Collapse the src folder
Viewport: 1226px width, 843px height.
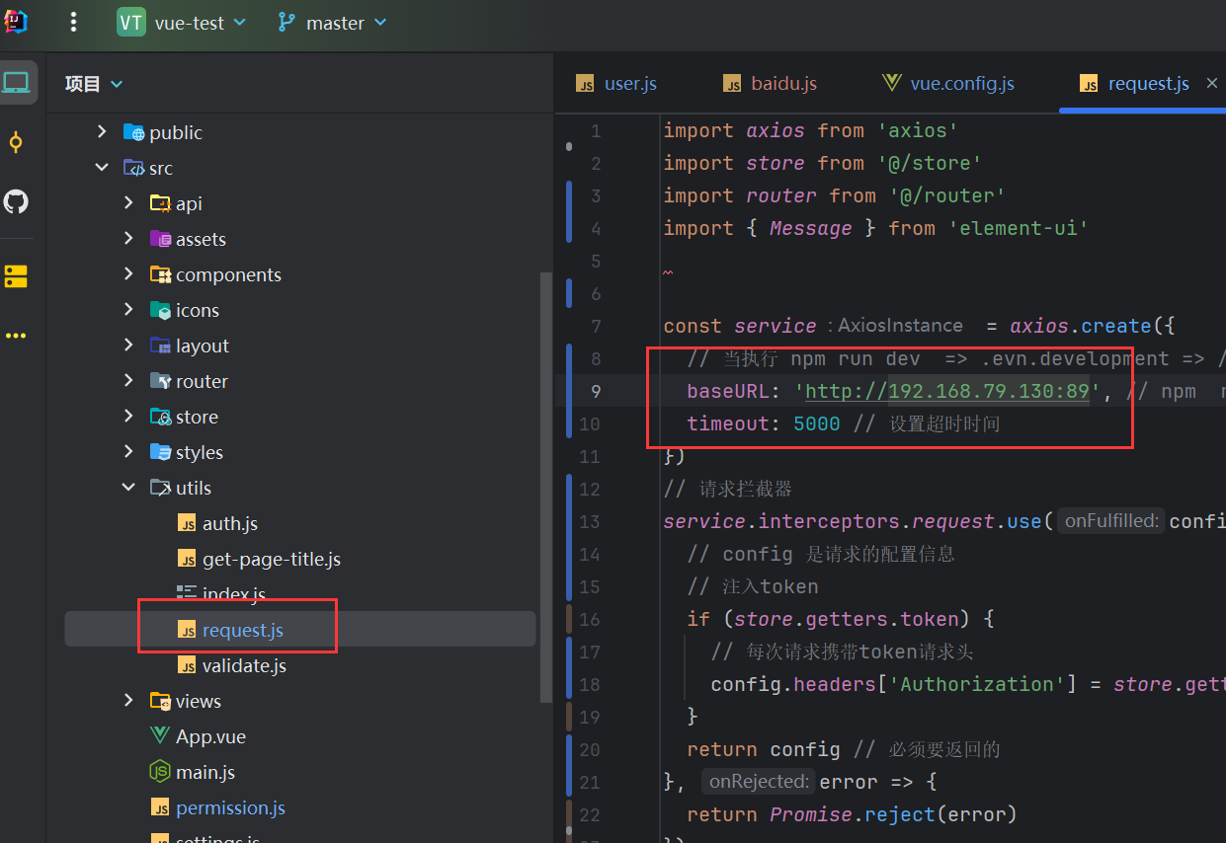(102, 168)
